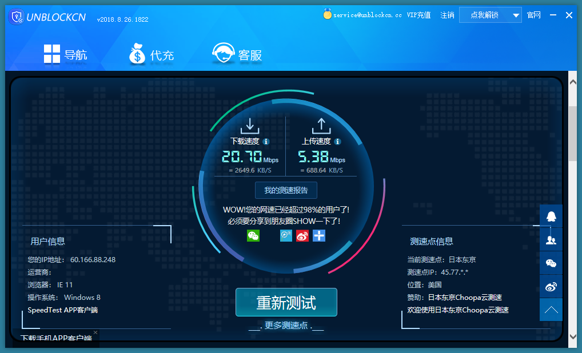Click the Weibo sidebar icon
Viewport: 582px width, 353px height.
(x=551, y=287)
